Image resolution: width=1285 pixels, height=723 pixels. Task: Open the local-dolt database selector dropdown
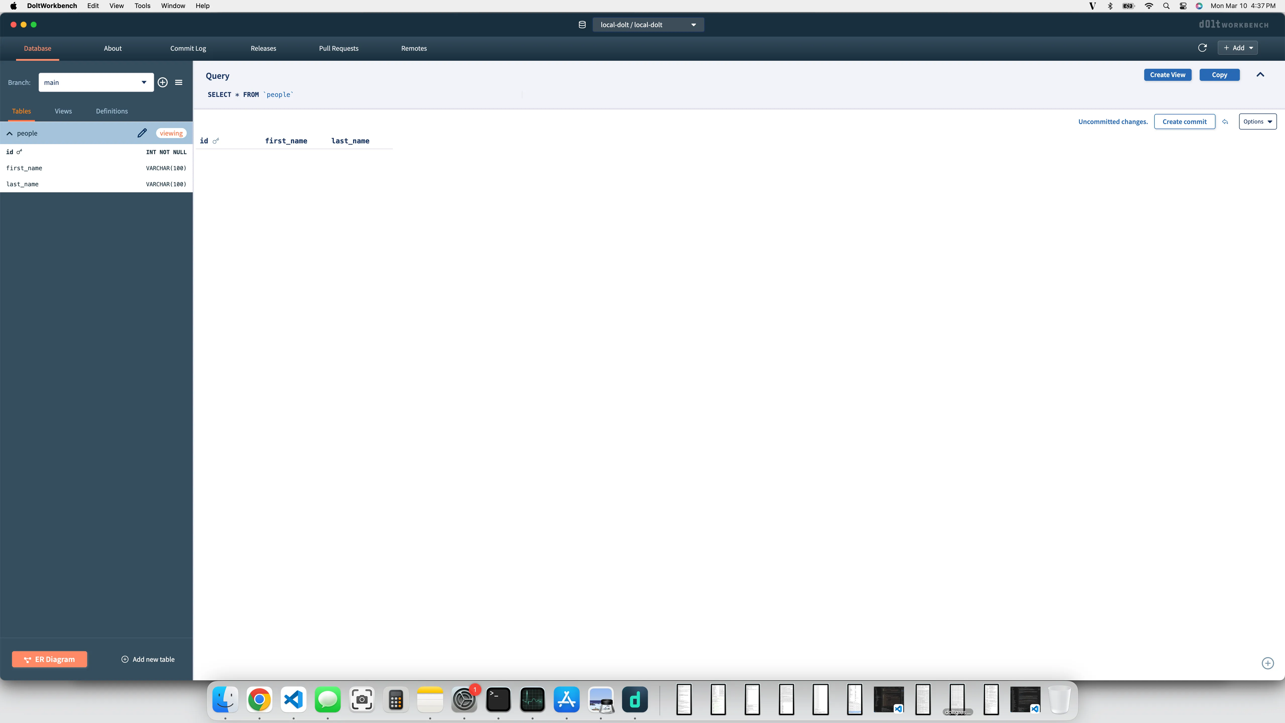(648, 24)
